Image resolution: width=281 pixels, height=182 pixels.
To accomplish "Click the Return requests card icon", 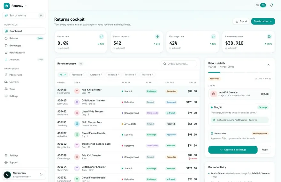I will click(x=157, y=37).
